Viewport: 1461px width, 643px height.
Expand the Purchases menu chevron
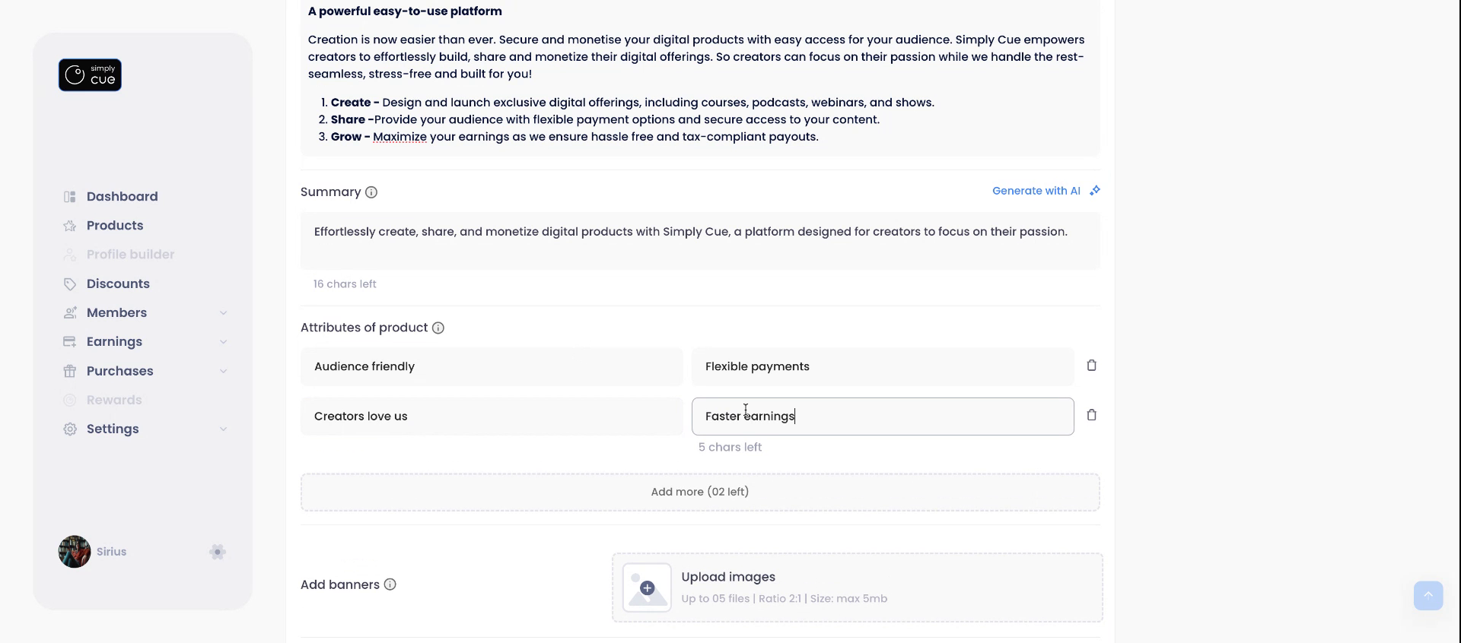coord(223,371)
